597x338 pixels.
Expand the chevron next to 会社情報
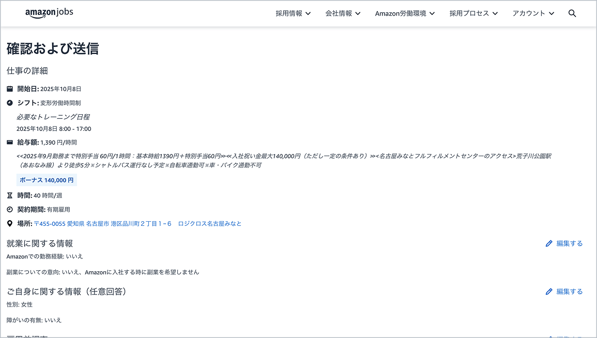358,13
